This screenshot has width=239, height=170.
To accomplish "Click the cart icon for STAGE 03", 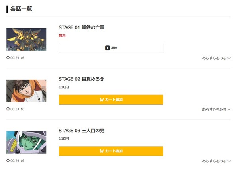I will [102, 151].
